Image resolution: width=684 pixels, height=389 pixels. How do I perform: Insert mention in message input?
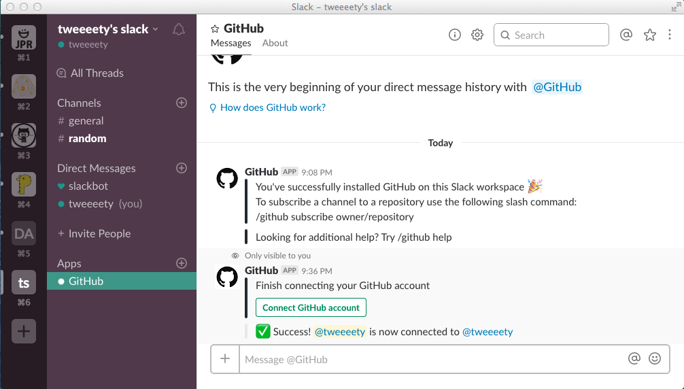634,358
